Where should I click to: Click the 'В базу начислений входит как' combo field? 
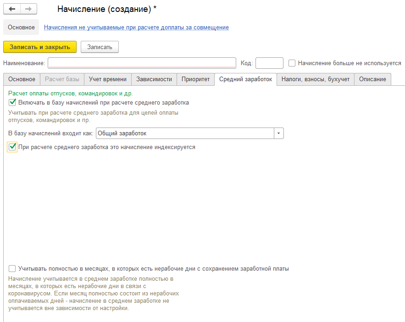tap(184, 133)
